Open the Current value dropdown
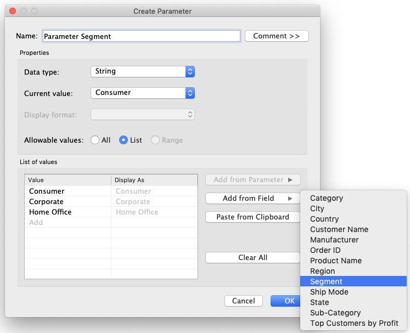This screenshot has height=333, width=410. [142, 93]
